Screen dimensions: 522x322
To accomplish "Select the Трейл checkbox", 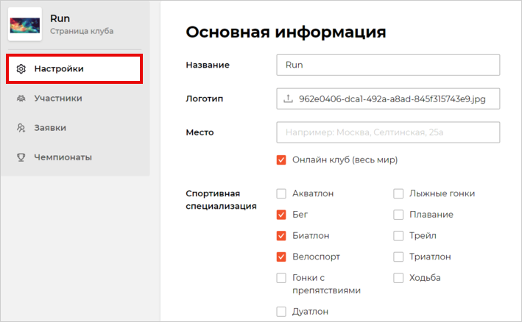I will click(398, 235).
